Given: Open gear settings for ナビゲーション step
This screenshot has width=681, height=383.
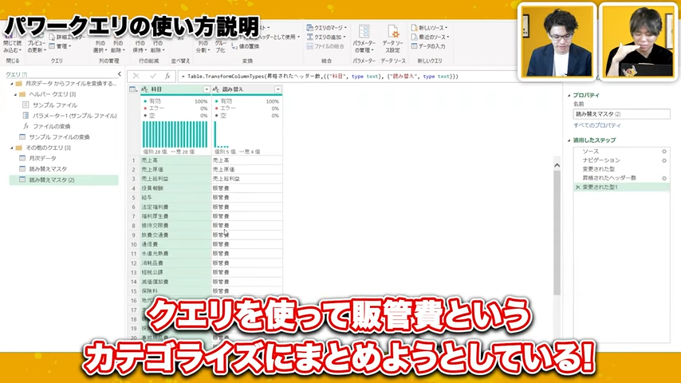Looking at the screenshot, I should (x=664, y=160).
